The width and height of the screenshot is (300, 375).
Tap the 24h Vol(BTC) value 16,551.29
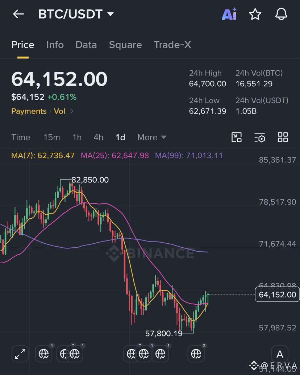tap(254, 84)
